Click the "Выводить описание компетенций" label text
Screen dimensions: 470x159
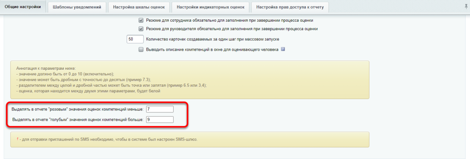click(x=212, y=50)
